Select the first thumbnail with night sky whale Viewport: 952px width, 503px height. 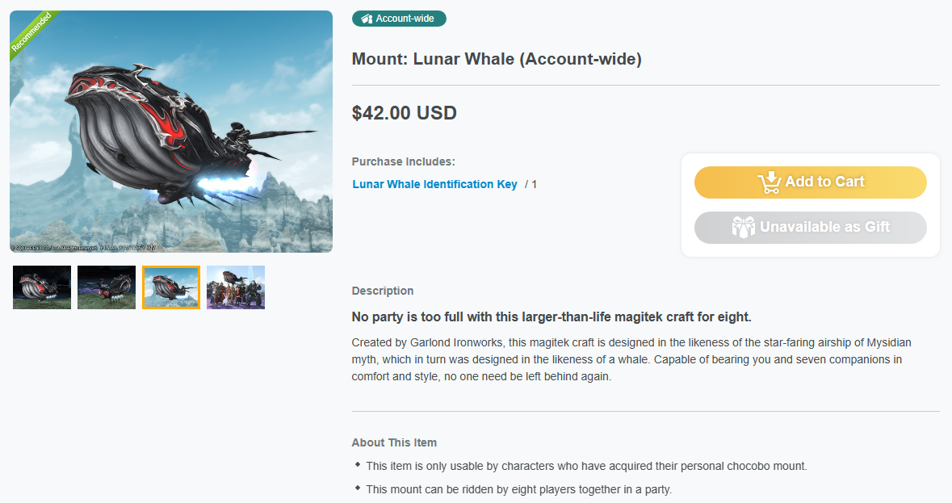(x=42, y=287)
